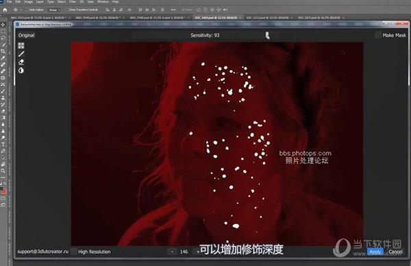
Task: Click the swap foreground/background colors icon
Action: point(5,184)
